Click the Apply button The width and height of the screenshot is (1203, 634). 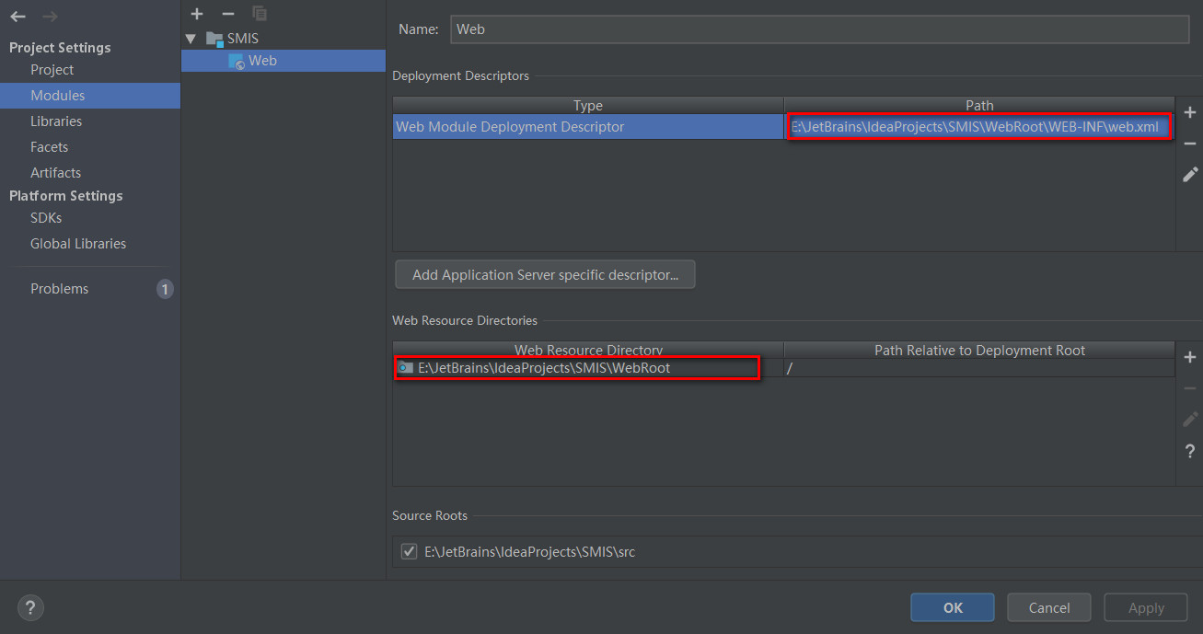(x=1146, y=607)
